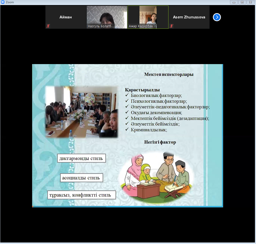The height and width of the screenshot is (244, 256).
Task: Click the meeting room photo on the slide
Action: (x=81, y=112)
